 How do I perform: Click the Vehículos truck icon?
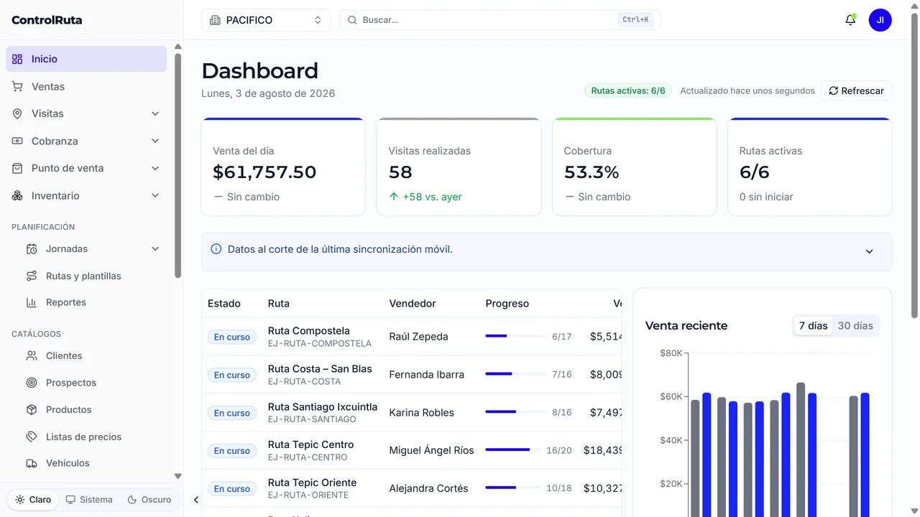tap(32, 463)
